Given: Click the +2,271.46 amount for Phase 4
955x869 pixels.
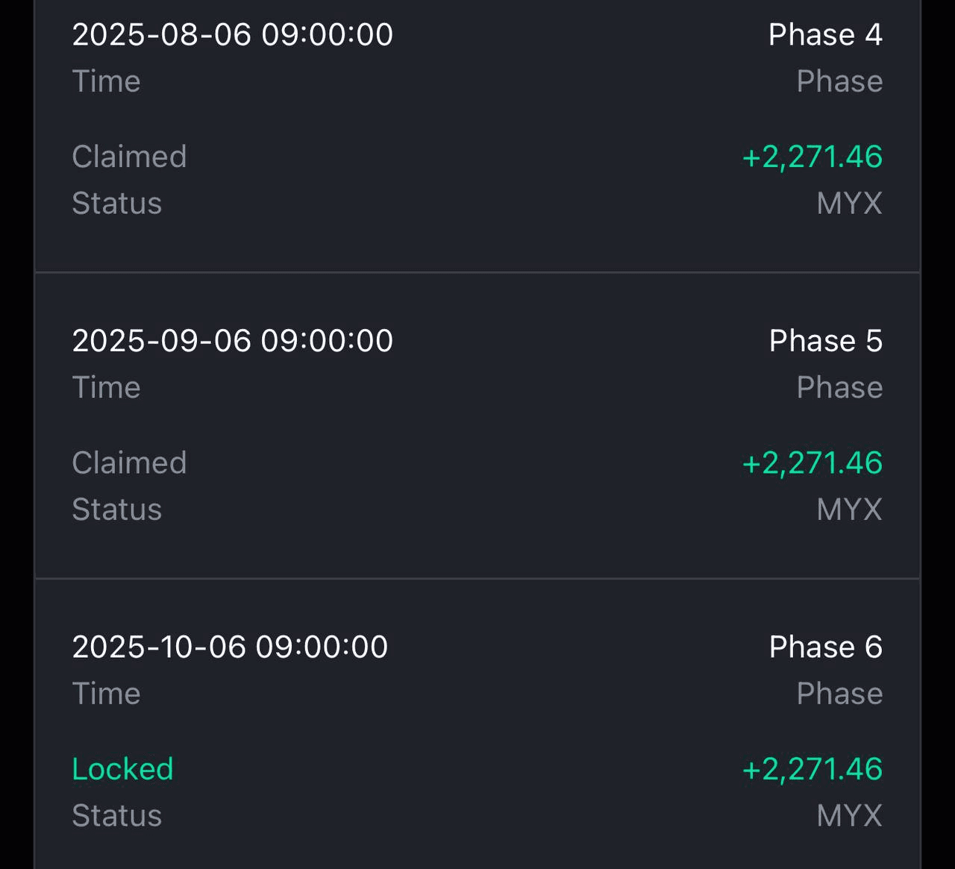Looking at the screenshot, I should [x=812, y=157].
